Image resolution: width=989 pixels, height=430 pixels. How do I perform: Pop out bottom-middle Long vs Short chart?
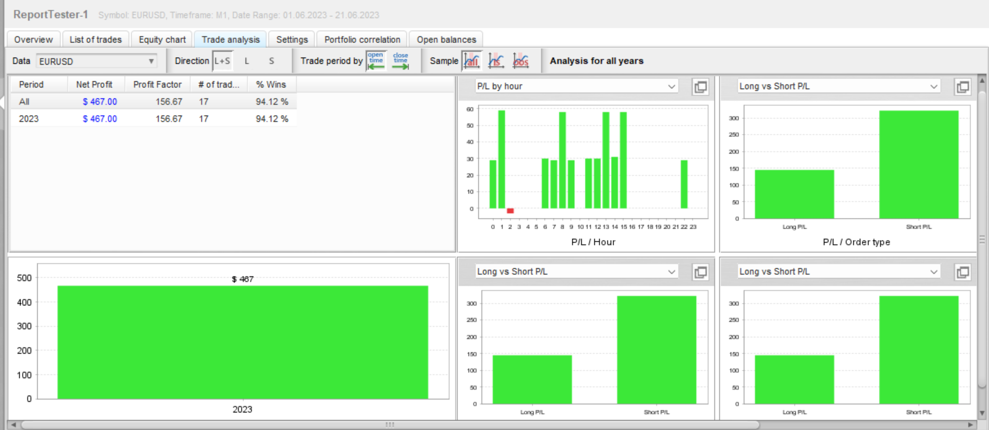[700, 272]
